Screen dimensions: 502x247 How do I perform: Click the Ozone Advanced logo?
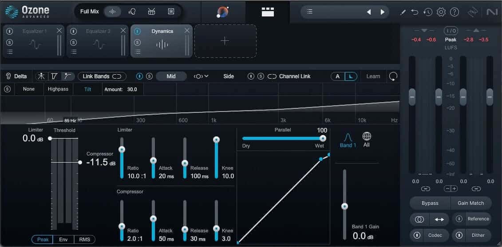pos(28,12)
